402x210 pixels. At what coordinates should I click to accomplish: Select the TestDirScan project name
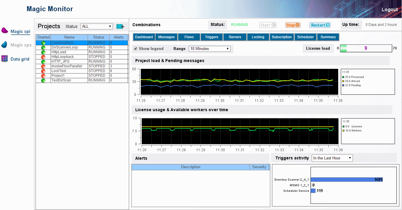61,80
